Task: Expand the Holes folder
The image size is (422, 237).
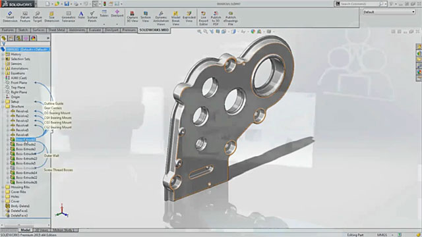Action: pos(3,196)
